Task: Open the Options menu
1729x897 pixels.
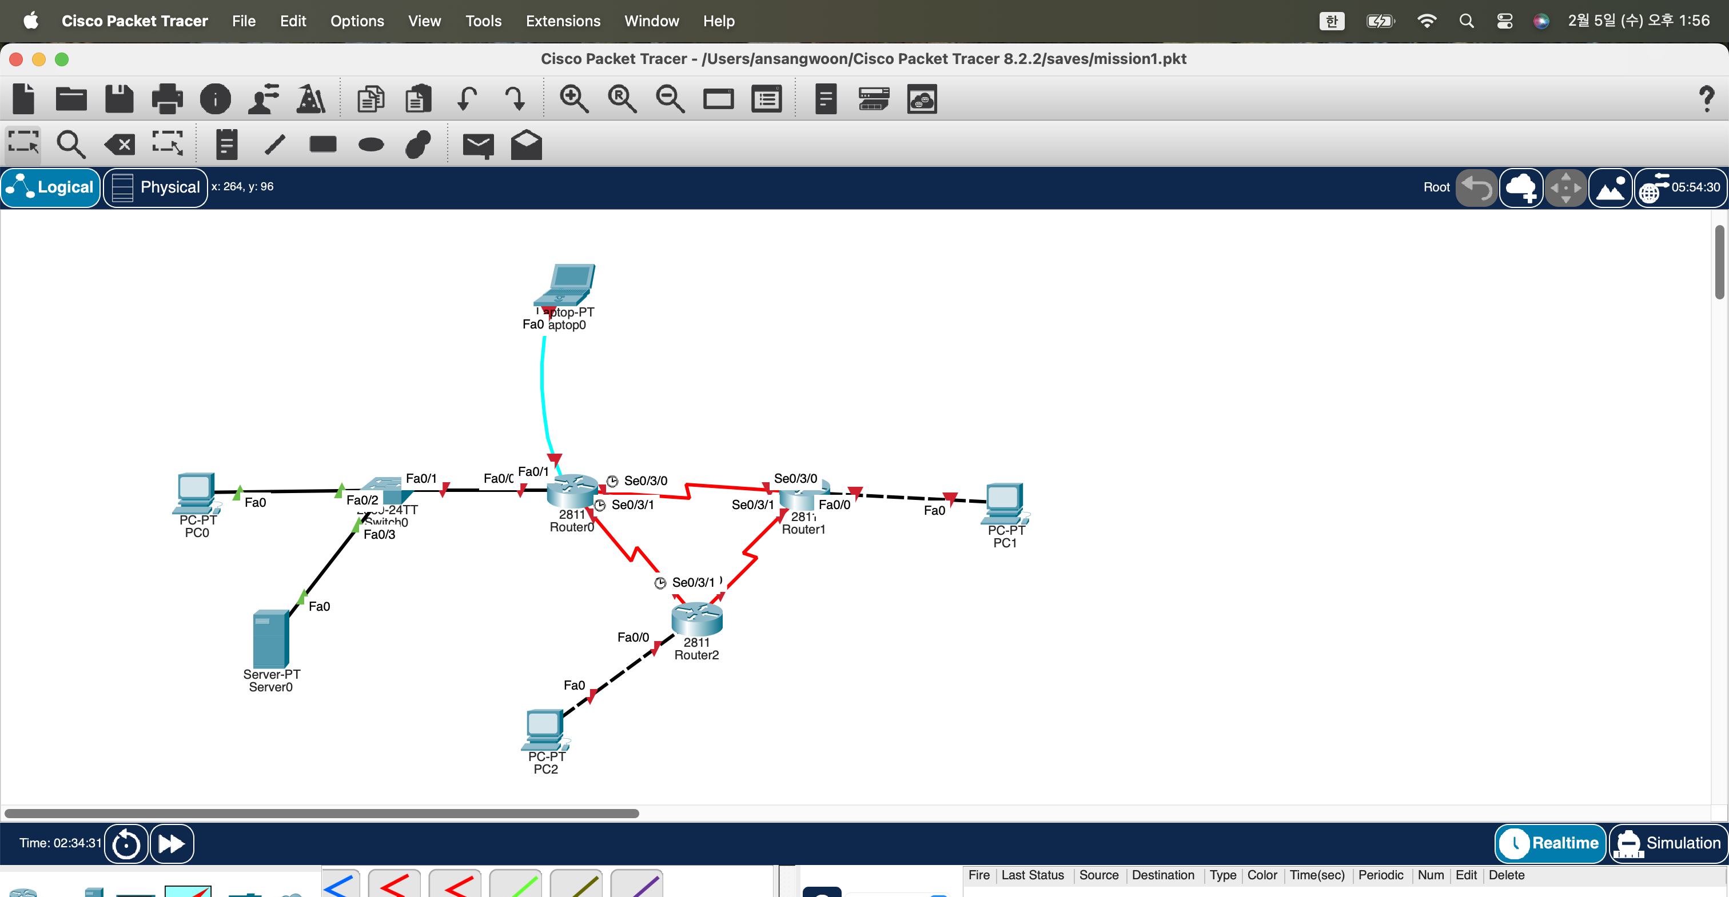Action: pos(356,21)
